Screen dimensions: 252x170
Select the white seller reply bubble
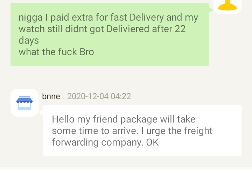(142, 130)
